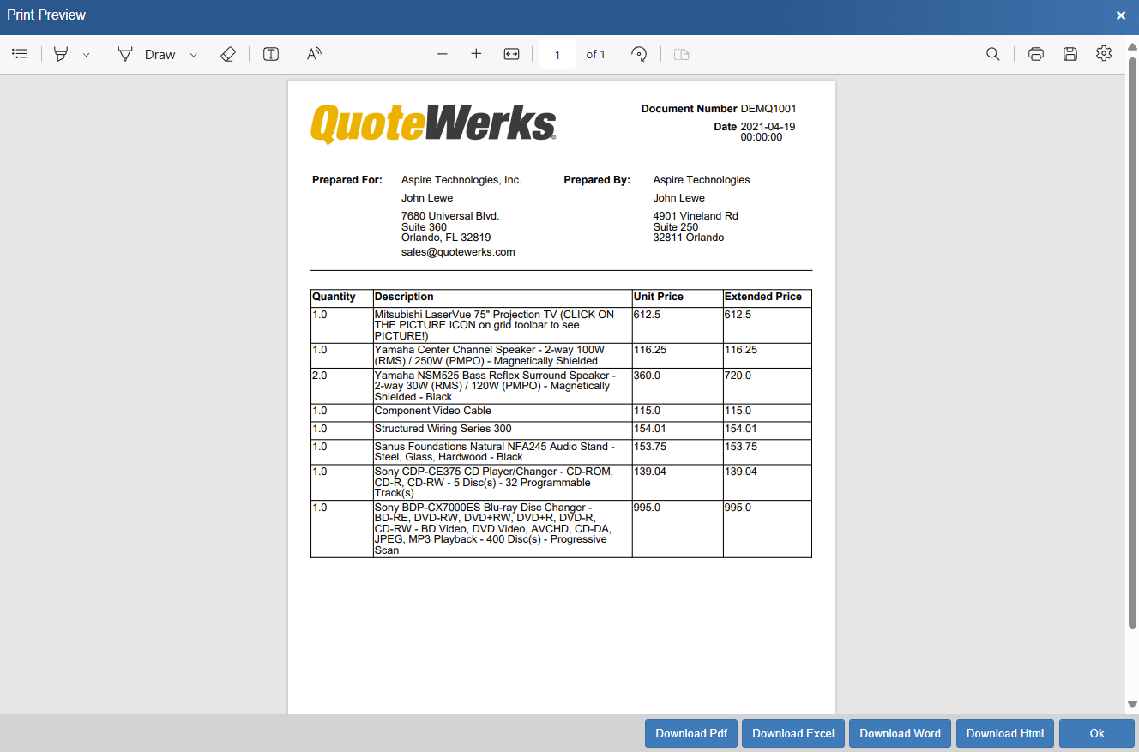
Task: Click the page number input field
Action: click(557, 54)
